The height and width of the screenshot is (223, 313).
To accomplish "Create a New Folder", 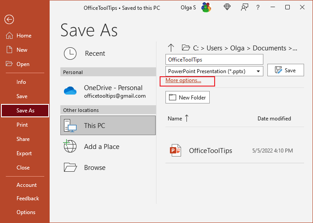I will [x=187, y=97].
